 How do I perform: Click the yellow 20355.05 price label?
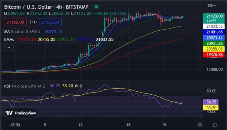[214, 49]
